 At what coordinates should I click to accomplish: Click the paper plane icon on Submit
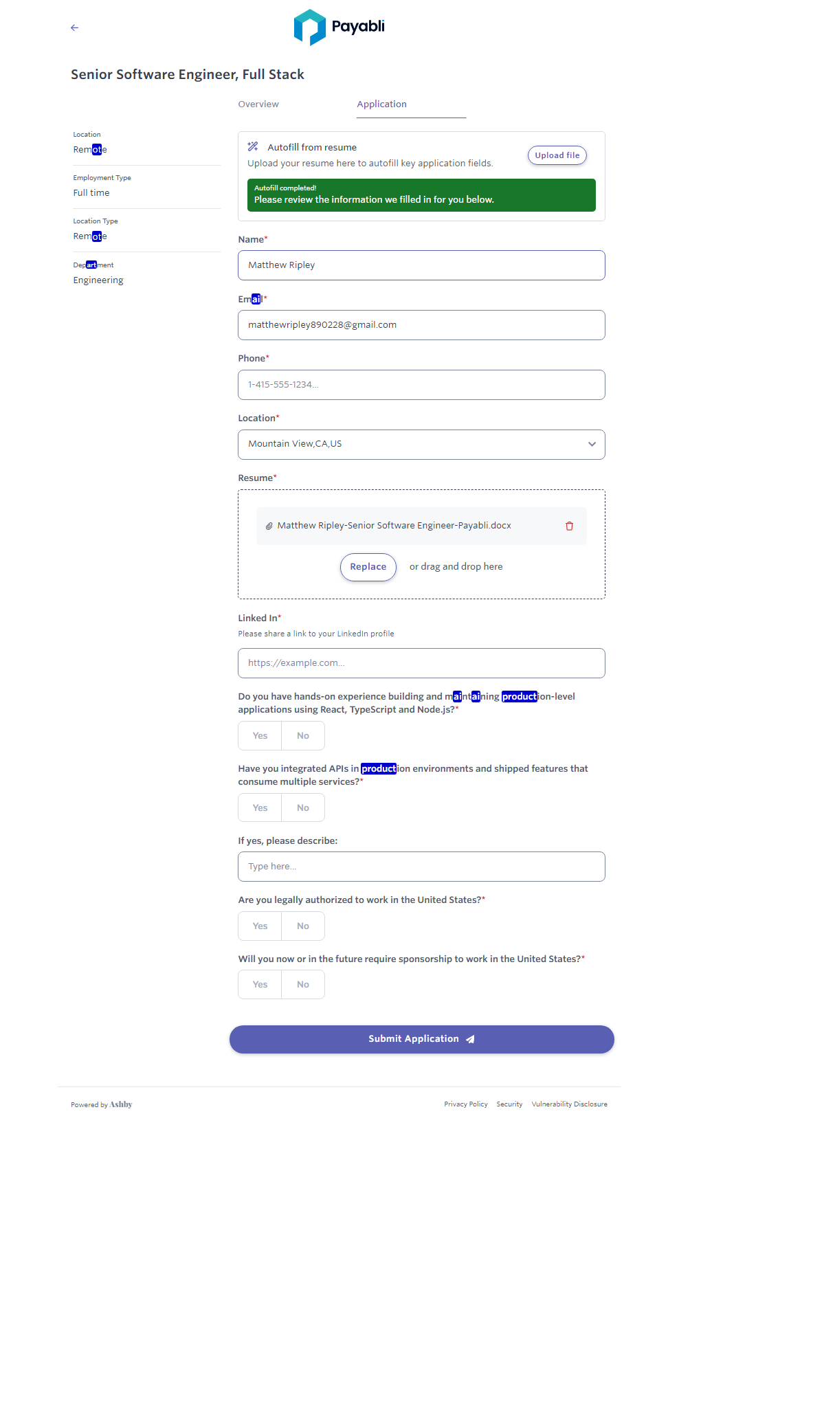coord(471,1039)
